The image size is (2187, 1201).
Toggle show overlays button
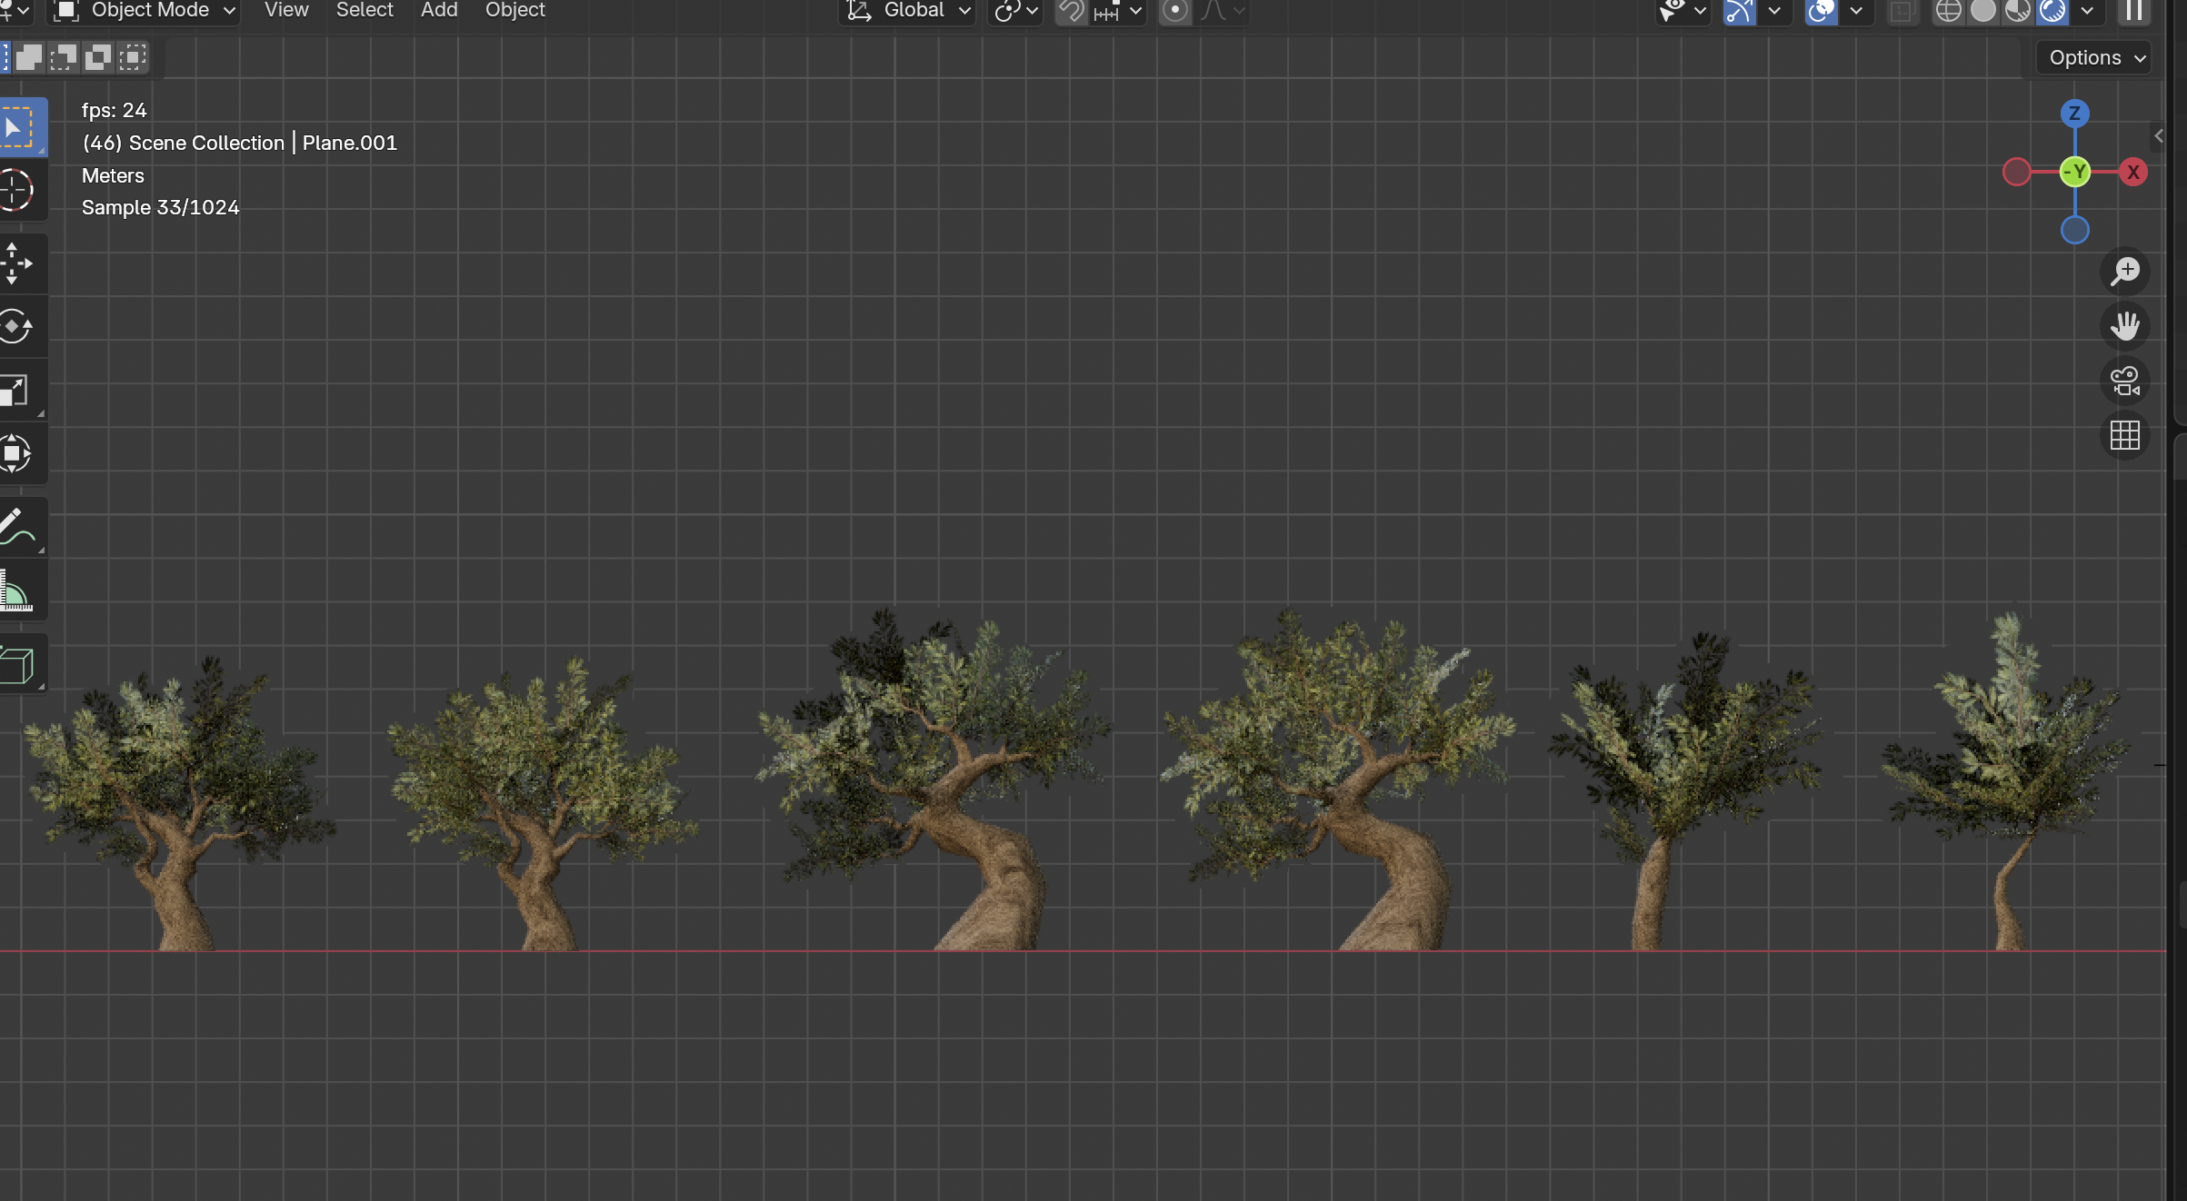[1822, 11]
